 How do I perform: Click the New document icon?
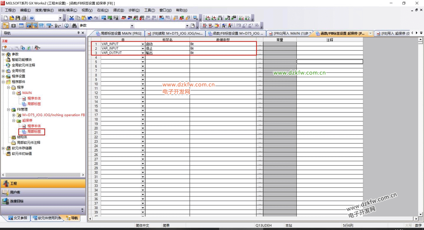coord(6,18)
